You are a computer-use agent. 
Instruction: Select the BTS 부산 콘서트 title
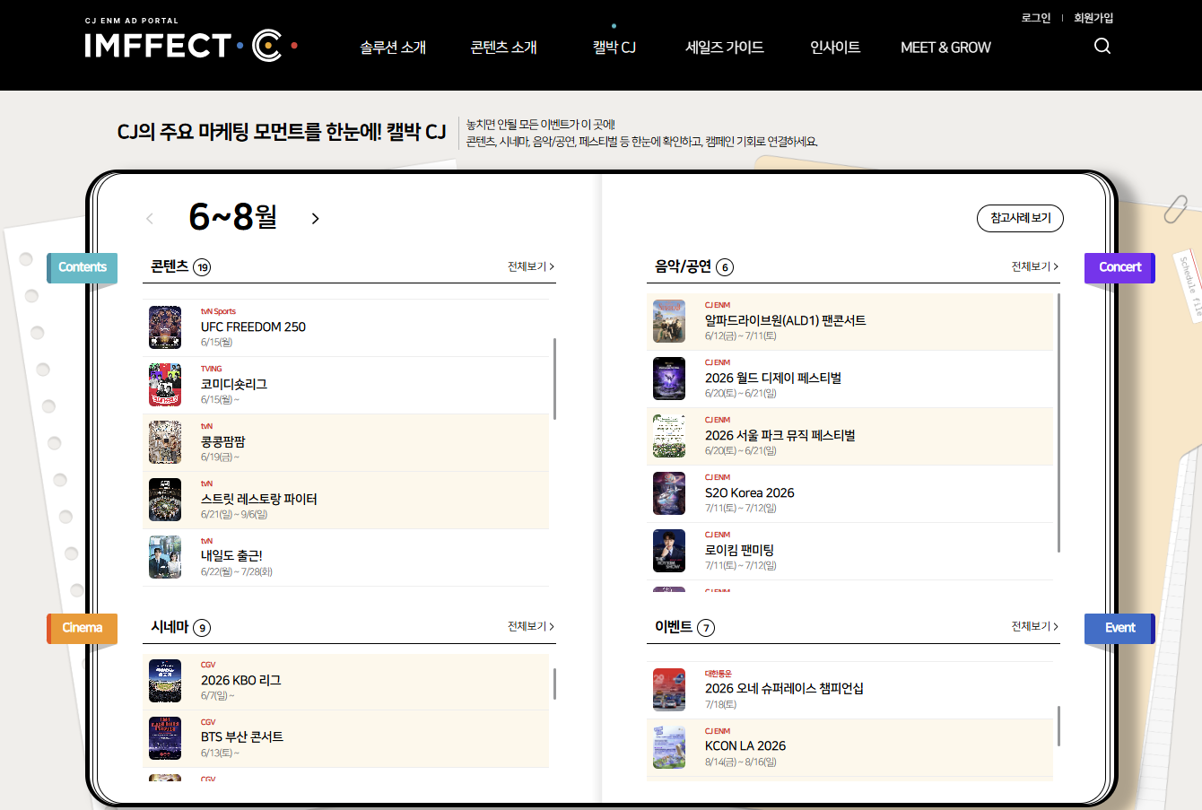(x=242, y=737)
